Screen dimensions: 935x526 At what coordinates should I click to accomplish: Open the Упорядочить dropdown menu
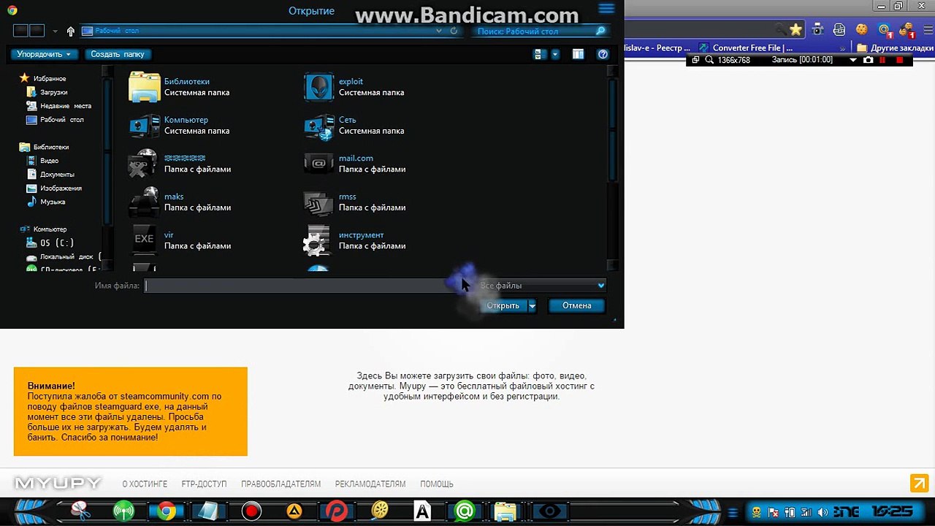pos(44,54)
